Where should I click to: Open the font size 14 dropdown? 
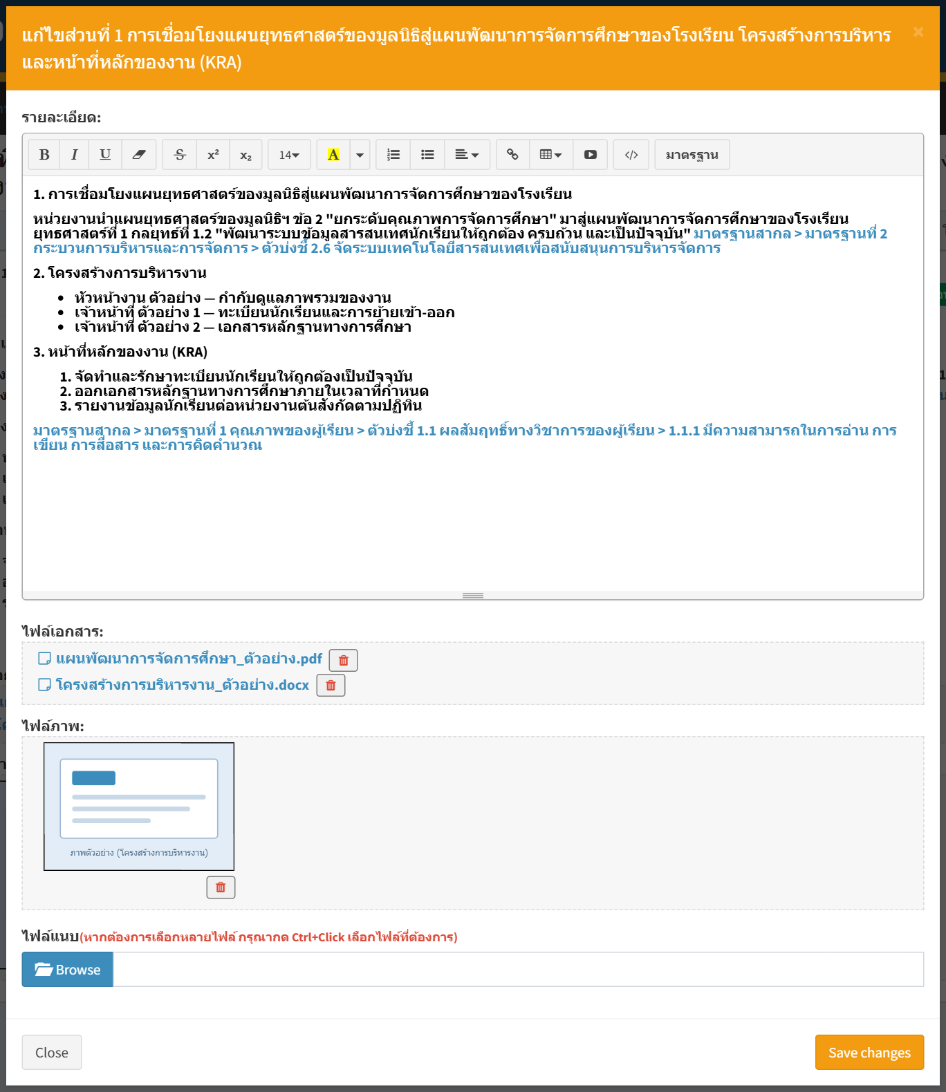click(x=289, y=155)
